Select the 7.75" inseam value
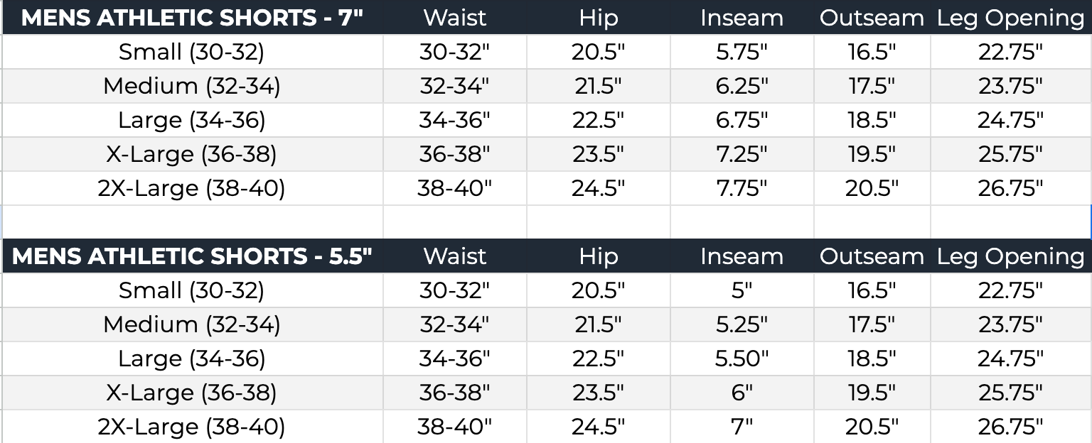 coord(742,188)
